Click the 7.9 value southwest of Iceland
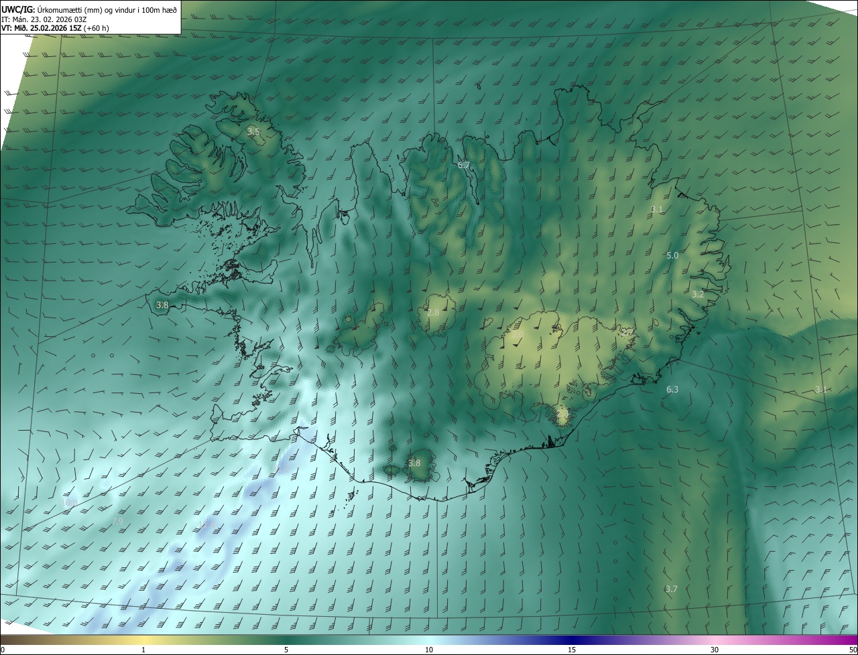This screenshot has height=655, width=858. tap(117, 521)
